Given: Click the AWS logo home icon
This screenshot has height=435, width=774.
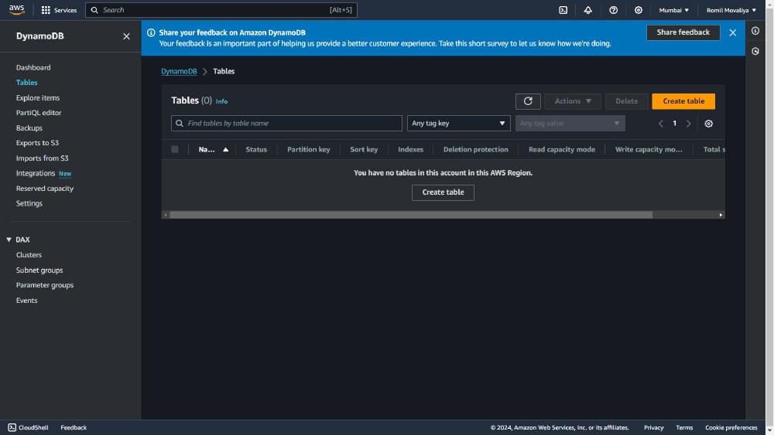Looking at the screenshot, I should coord(16,10).
